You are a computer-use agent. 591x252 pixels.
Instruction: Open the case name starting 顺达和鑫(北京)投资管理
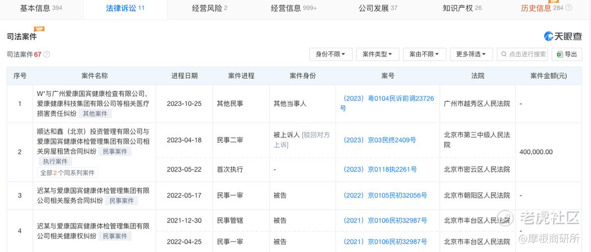[x=93, y=142]
